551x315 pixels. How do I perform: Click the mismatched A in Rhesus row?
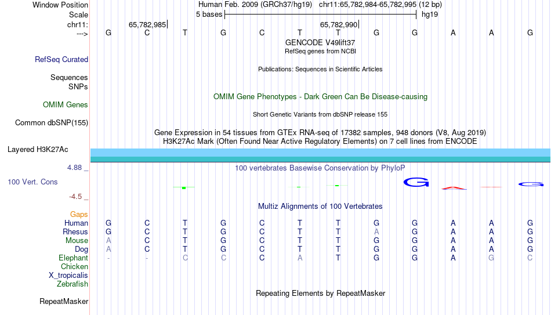coord(376,231)
